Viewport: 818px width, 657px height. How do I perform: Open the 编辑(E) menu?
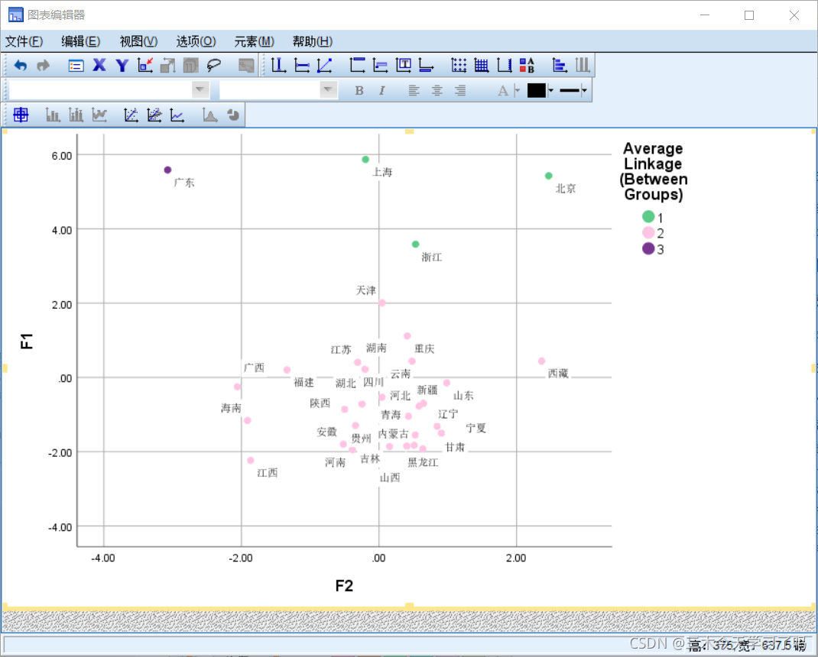(81, 41)
